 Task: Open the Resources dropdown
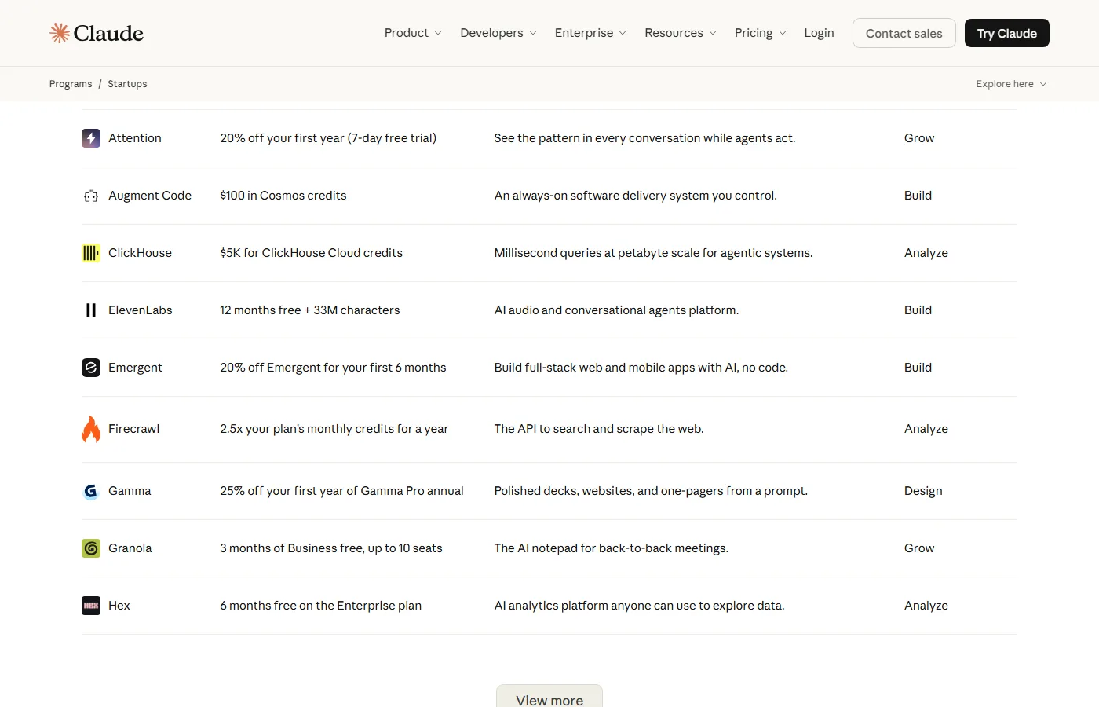(681, 33)
